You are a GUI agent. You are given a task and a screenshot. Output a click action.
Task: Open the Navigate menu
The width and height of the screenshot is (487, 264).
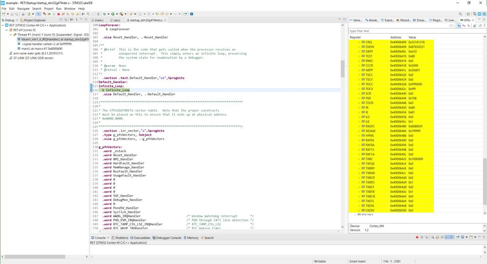coord(23,9)
